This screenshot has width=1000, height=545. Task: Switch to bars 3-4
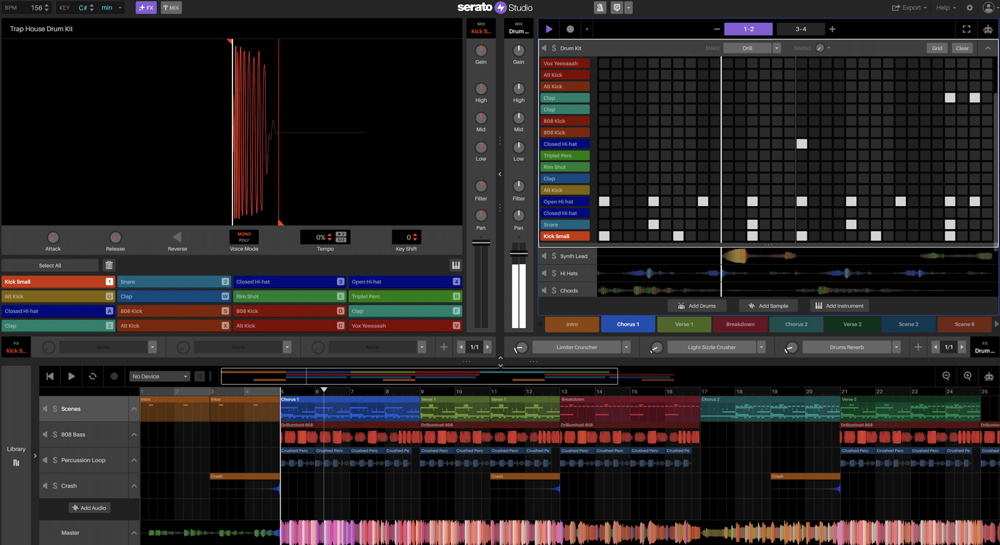(800, 29)
